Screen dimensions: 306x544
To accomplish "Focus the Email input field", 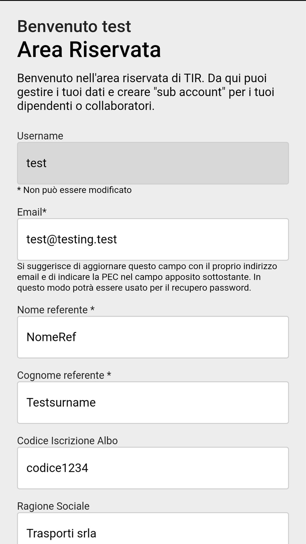I will (x=153, y=239).
